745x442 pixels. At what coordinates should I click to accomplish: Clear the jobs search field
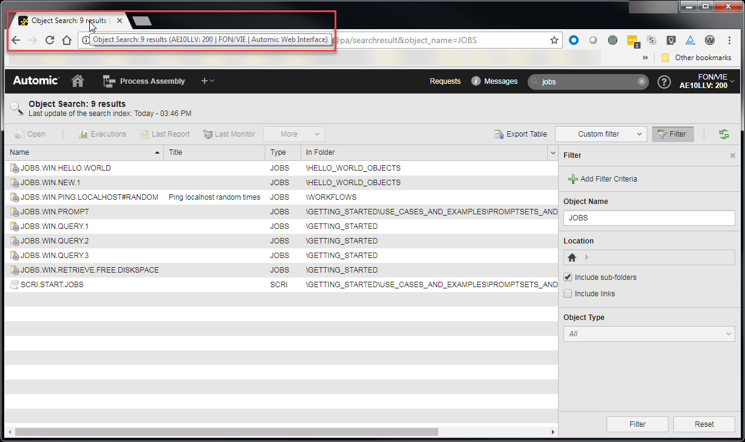tap(641, 81)
